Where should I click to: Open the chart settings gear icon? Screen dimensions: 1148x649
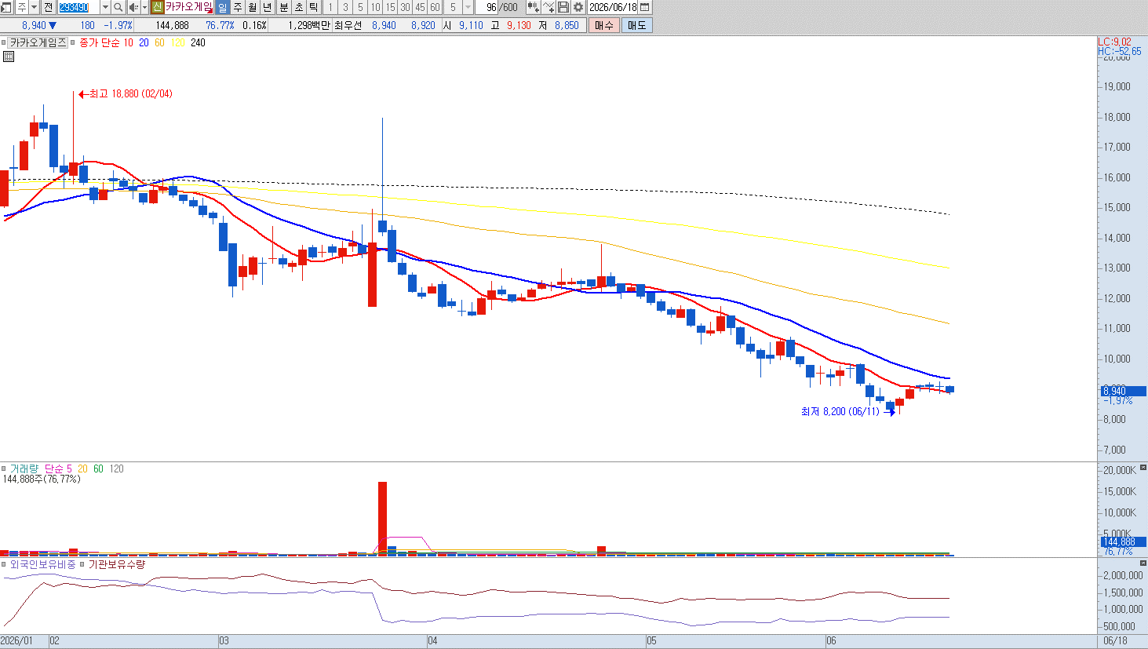[x=578, y=7]
